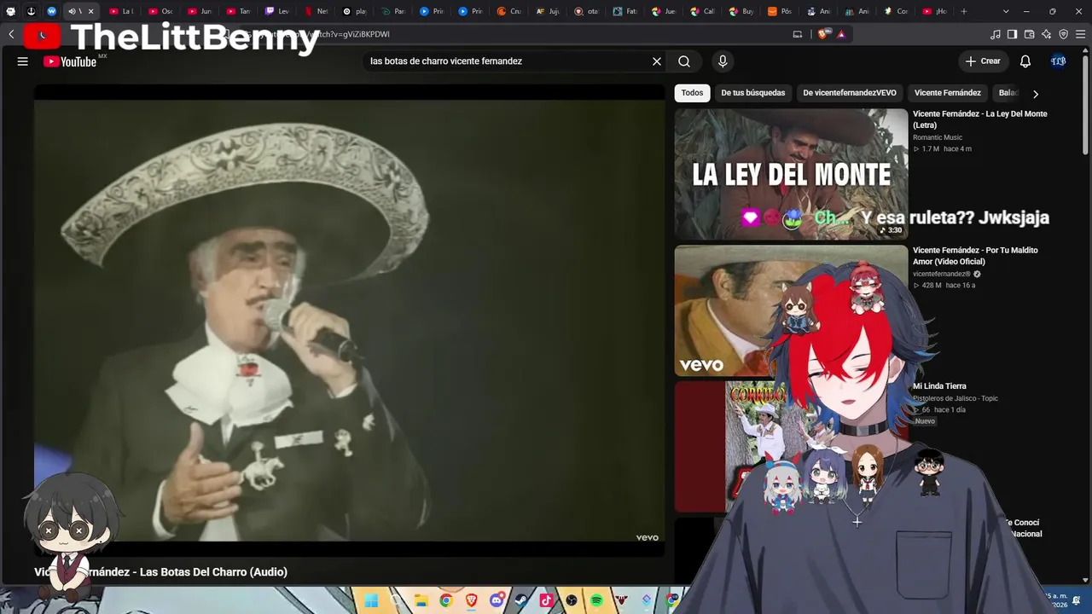Switch to the 'Call' browser tab

coord(702,11)
